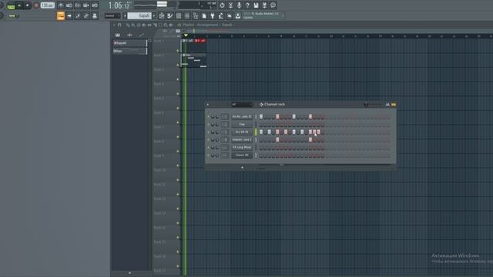Click the bass pattern clip on Track 2
The width and height of the screenshot is (493, 277).
[x=194, y=60]
